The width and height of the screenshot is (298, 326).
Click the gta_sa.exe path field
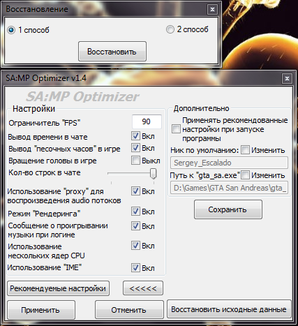(x=230, y=188)
